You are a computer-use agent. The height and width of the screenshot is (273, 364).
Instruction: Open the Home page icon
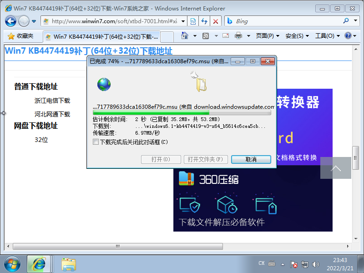[184, 35]
